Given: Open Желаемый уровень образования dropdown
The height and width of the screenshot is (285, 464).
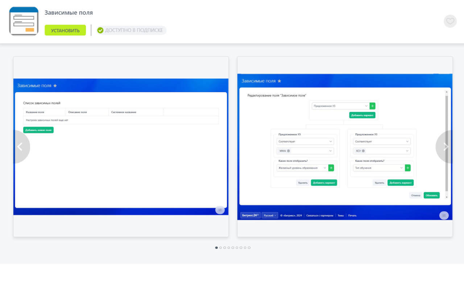Looking at the screenshot, I should coord(302,168).
